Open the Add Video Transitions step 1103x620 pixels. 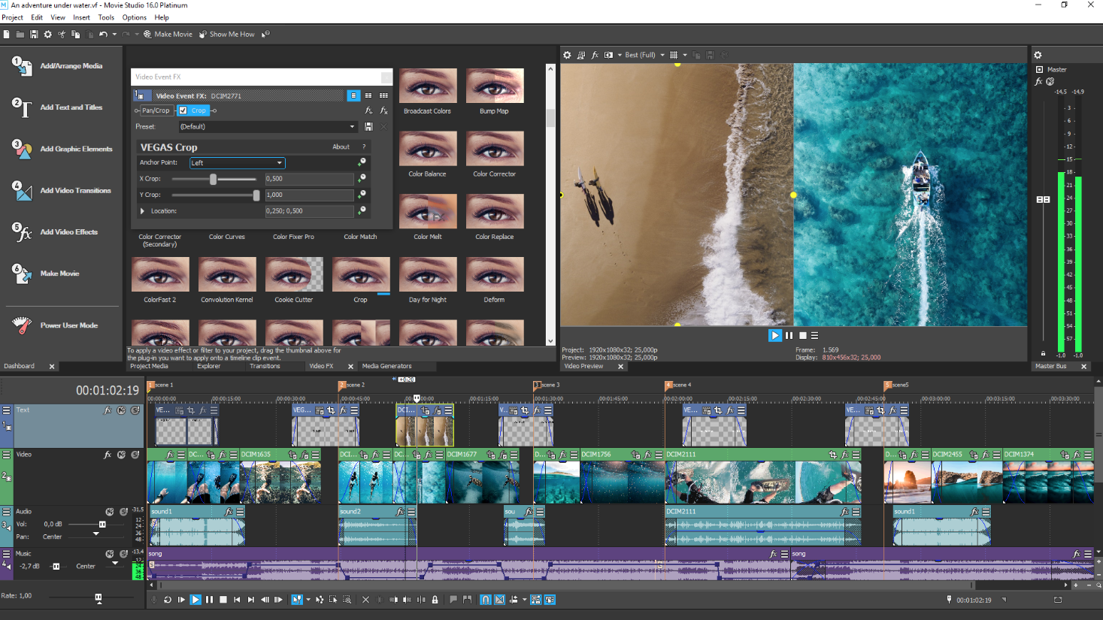[x=22, y=191]
